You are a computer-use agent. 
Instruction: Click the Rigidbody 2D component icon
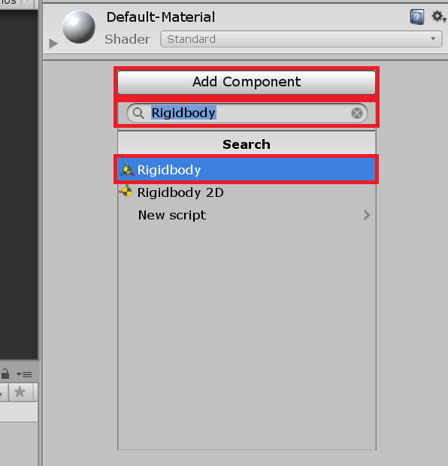click(x=126, y=191)
